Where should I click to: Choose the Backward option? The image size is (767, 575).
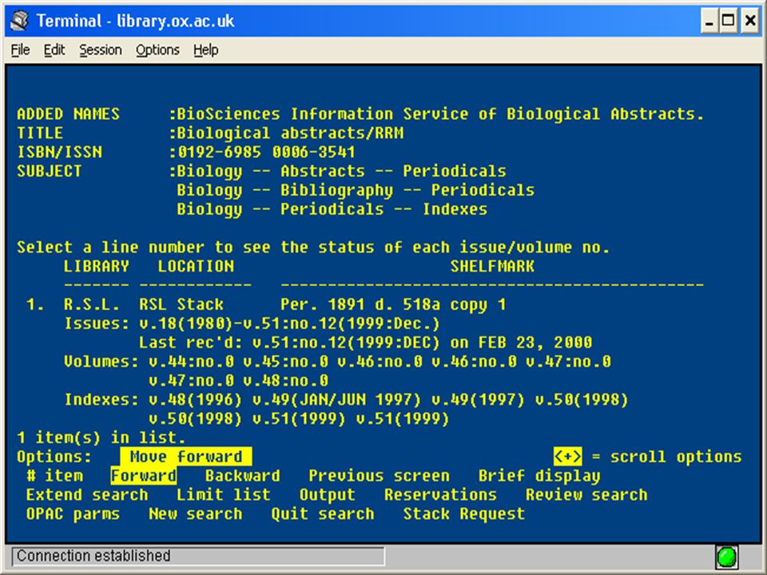point(243,476)
